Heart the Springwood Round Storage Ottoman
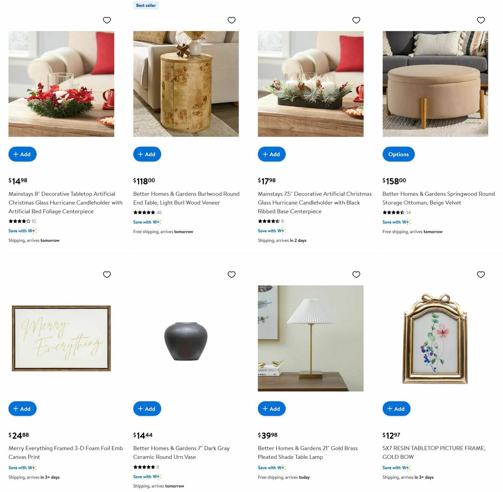 point(481,20)
